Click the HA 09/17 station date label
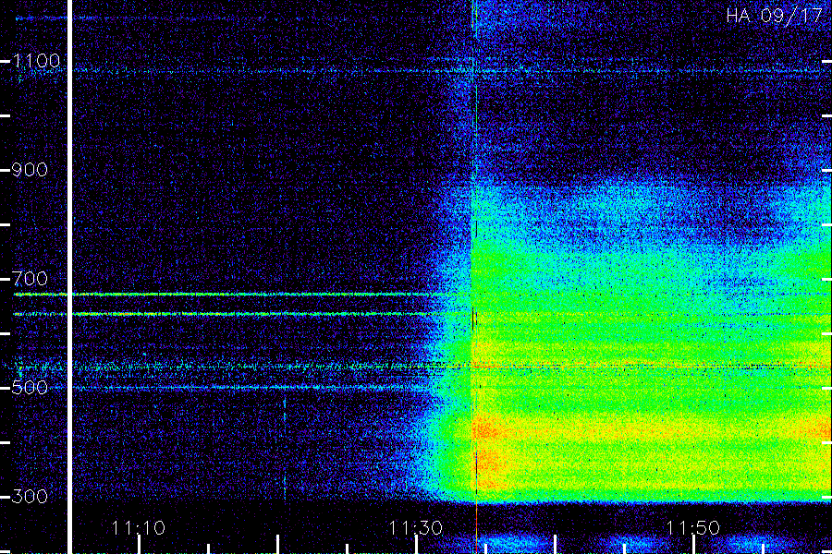Viewport: 832px width, 554px height. coord(774,16)
